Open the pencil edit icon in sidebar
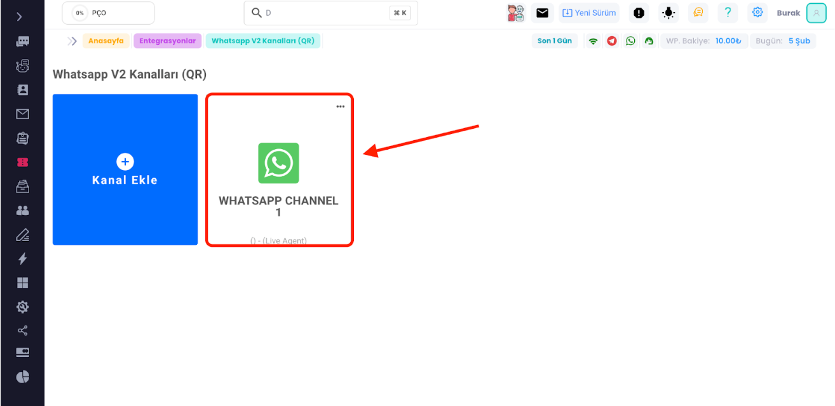835x406 pixels. 23,235
